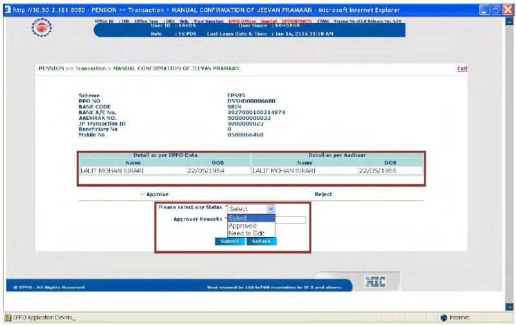Open the JTRAC link in header
The image size is (516, 326).
[x=323, y=21]
